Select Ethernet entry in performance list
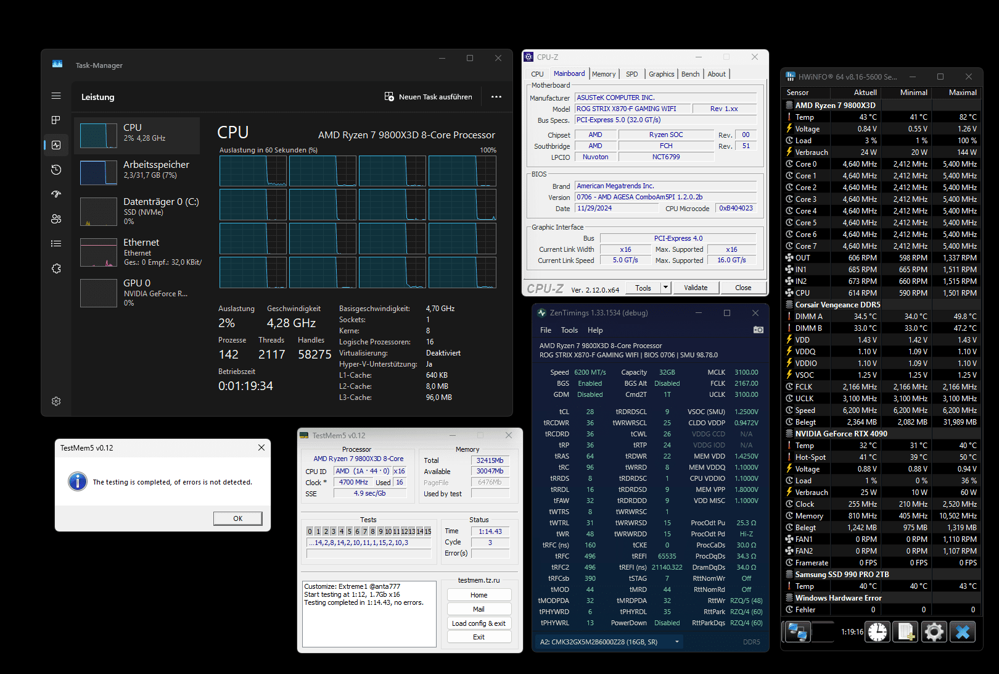The image size is (999, 674). coord(137,252)
